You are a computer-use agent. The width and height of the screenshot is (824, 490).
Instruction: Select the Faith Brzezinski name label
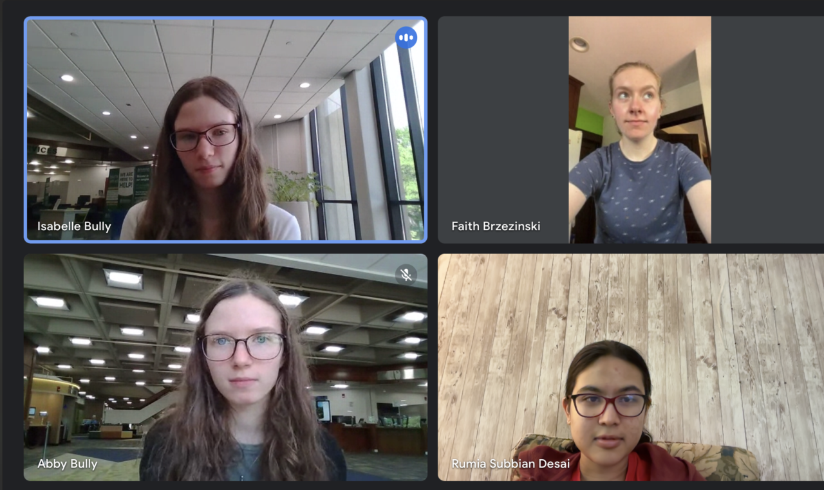point(496,226)
